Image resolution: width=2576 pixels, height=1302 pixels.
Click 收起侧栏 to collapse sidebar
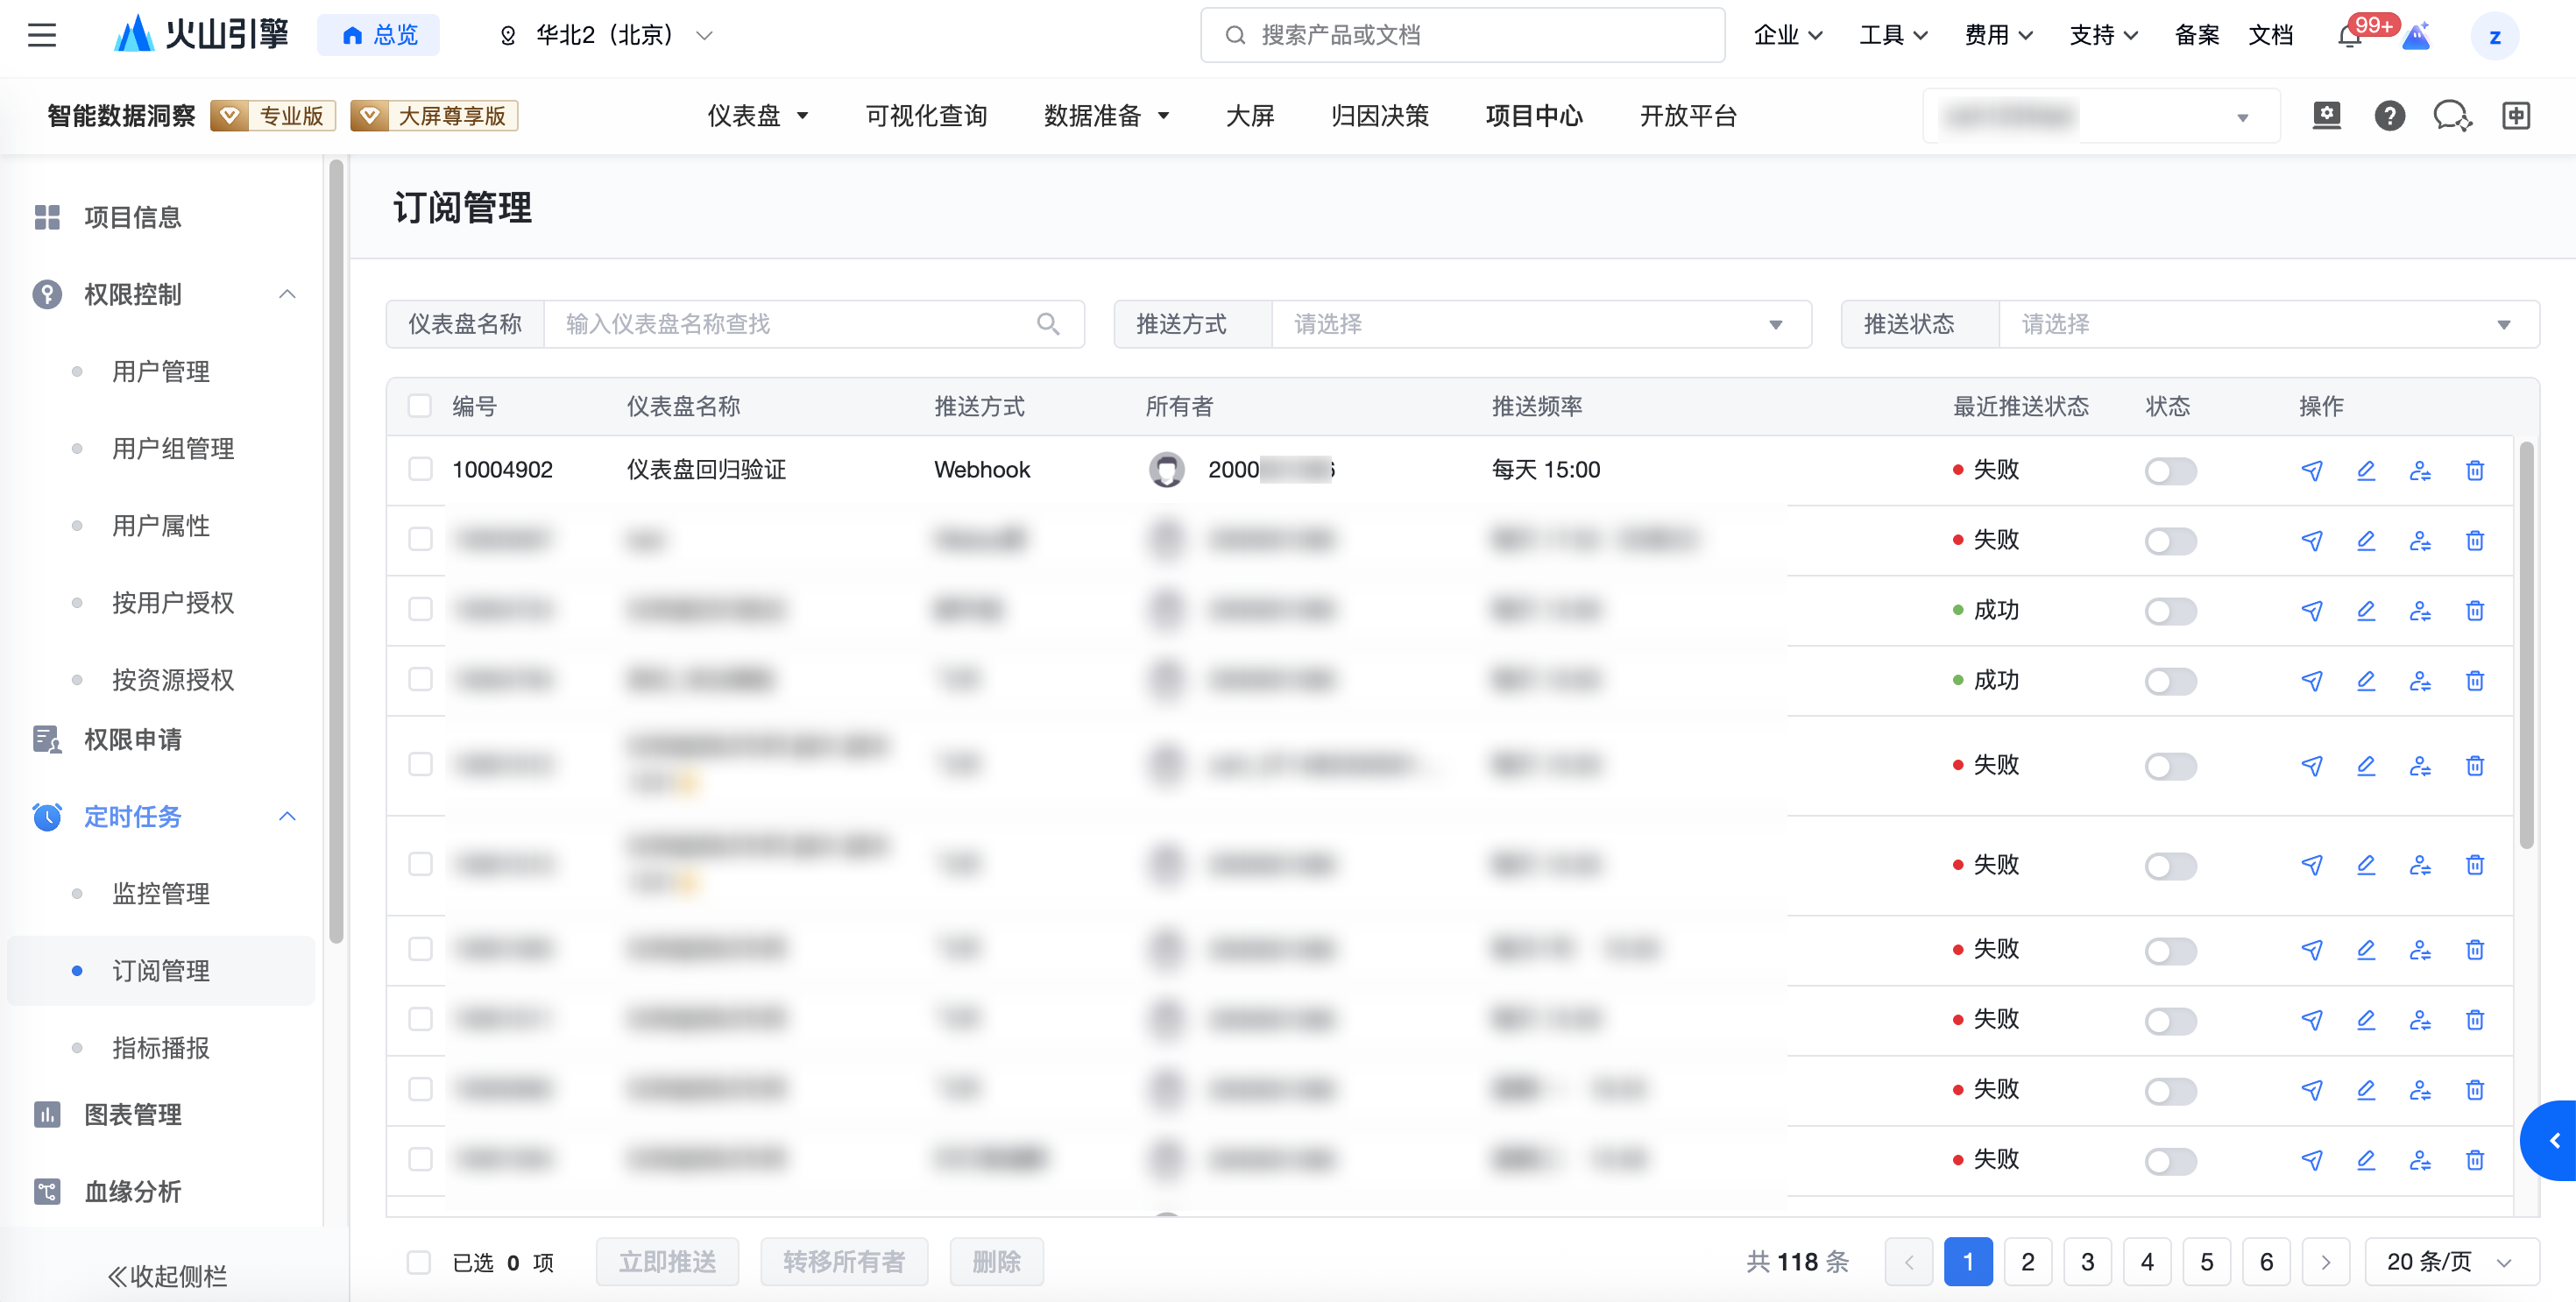[x=168, y=1275]
